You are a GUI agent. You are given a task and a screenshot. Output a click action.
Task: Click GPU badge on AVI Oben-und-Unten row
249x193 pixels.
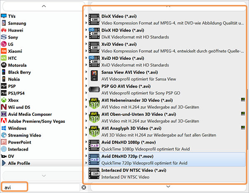tap(243, 113)
